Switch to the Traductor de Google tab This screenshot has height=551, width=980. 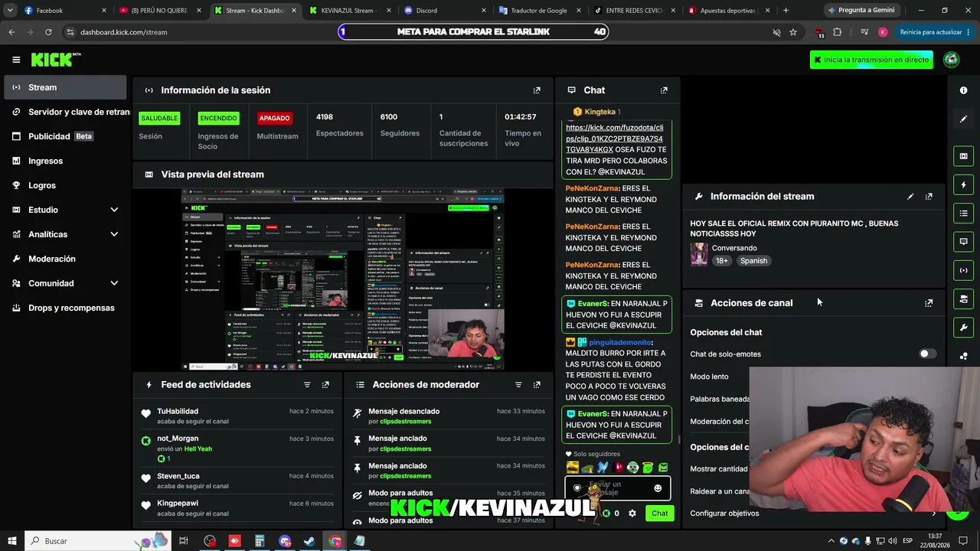tap(541, 11)
